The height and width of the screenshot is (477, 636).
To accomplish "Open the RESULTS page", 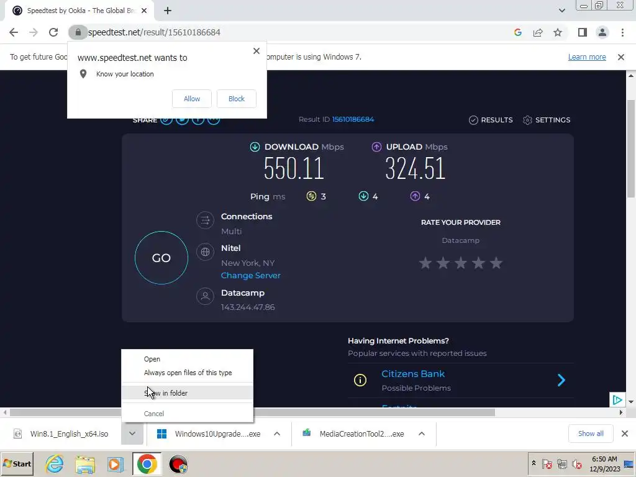I will pyautogui.click(x=491, y=120).
